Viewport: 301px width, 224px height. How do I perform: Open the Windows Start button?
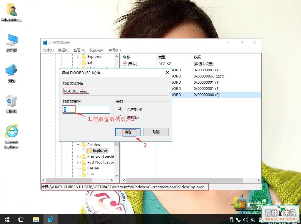pos(7,219)
